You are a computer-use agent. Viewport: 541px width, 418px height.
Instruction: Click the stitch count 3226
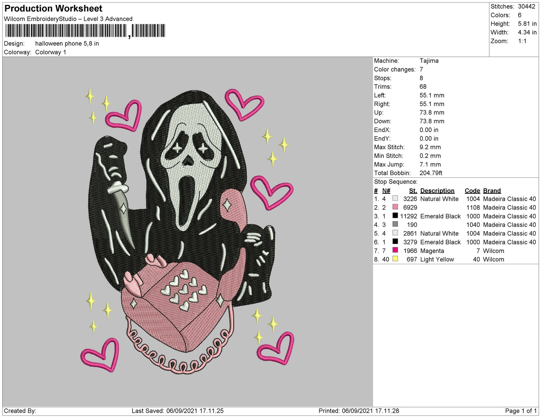[x=410, y=199]
